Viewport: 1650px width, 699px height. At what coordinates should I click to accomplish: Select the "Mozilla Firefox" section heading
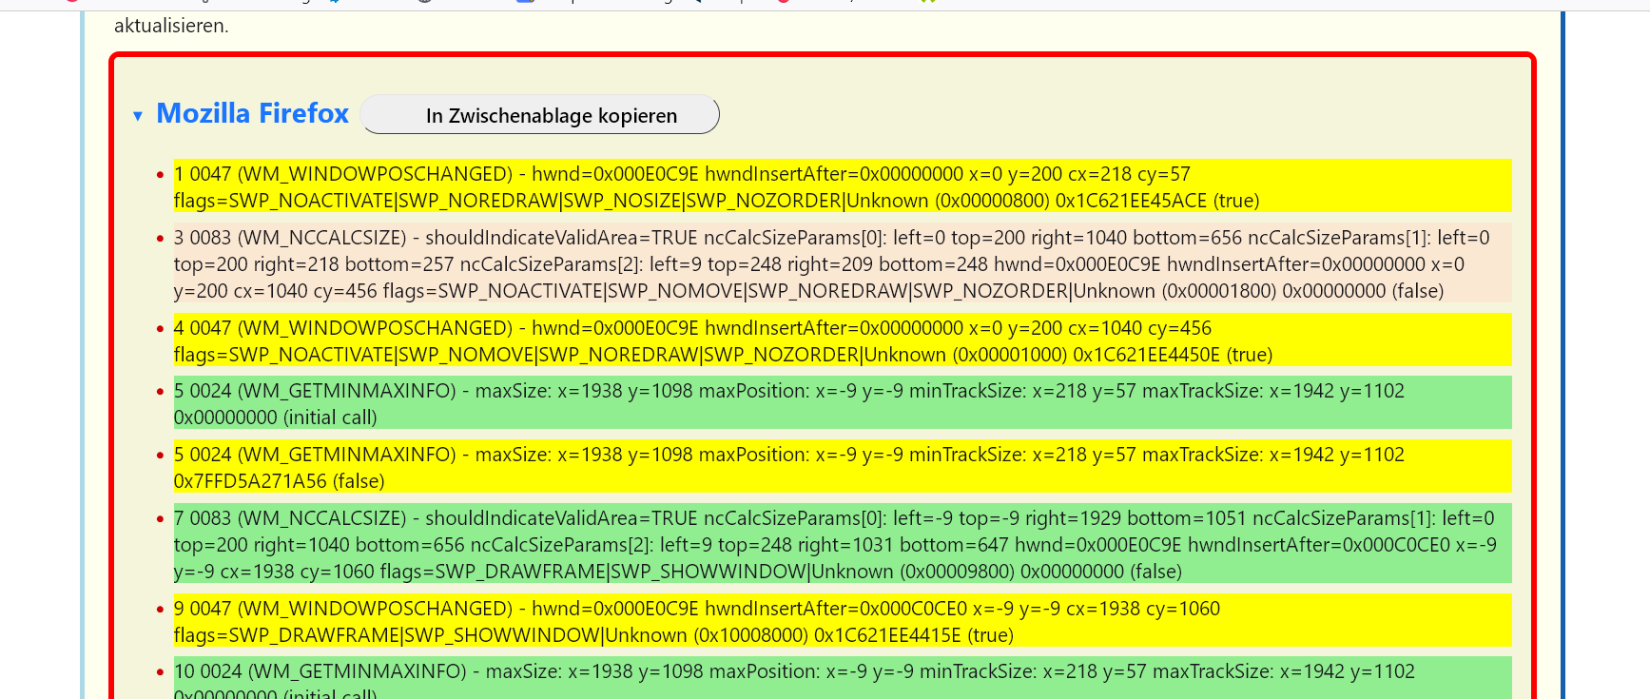pos(253,113)
